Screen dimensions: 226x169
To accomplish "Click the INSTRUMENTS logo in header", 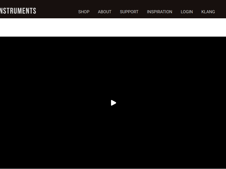I will (x=18, y=11).
